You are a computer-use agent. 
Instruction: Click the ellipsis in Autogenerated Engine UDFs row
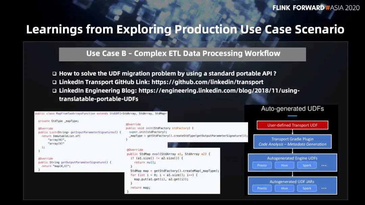pos(324,166)
